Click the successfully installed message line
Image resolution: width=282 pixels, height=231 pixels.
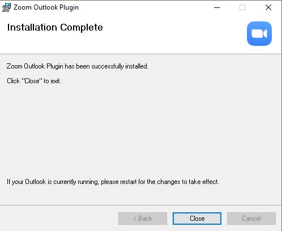tap(77, 66)
